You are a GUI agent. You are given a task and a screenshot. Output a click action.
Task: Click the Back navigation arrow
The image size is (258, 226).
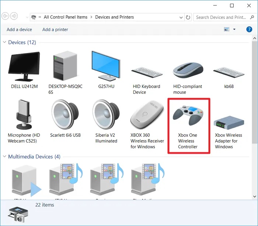[5, 16]
